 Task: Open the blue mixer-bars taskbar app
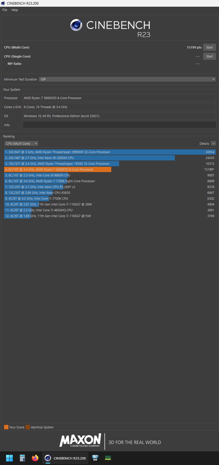pyautogui.click(x=95, y=458)
